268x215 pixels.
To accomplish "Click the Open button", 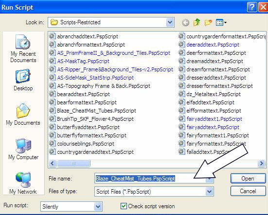I will coord(248,179).
